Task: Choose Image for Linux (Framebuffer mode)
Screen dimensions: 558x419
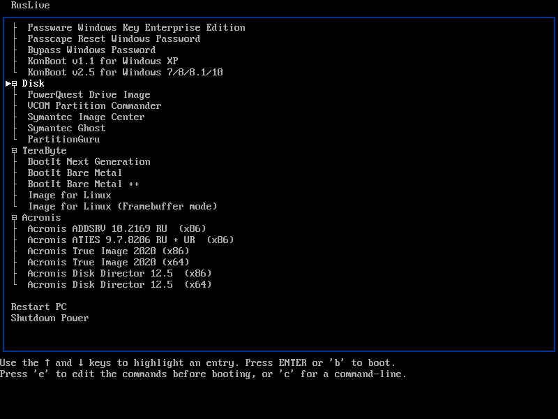Action: pos(122,207)
